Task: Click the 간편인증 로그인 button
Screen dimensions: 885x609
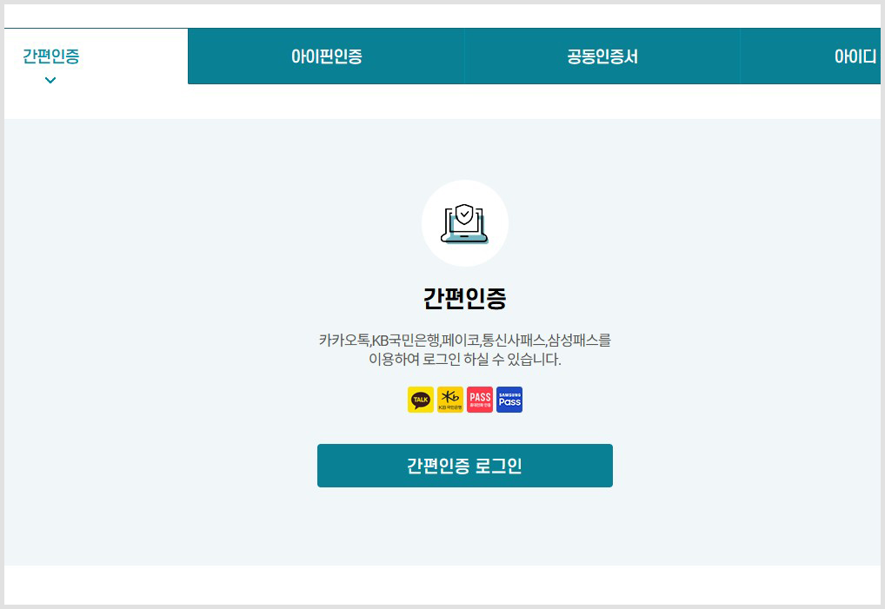Action: pos(465,466)
